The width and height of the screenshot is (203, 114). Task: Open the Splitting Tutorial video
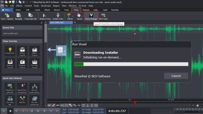coord(10,63)
